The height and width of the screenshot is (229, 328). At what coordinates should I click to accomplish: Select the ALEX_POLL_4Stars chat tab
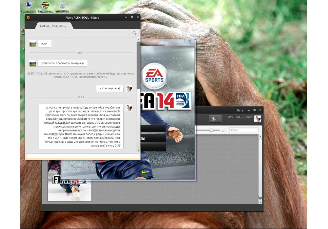(x=51, y=26)
